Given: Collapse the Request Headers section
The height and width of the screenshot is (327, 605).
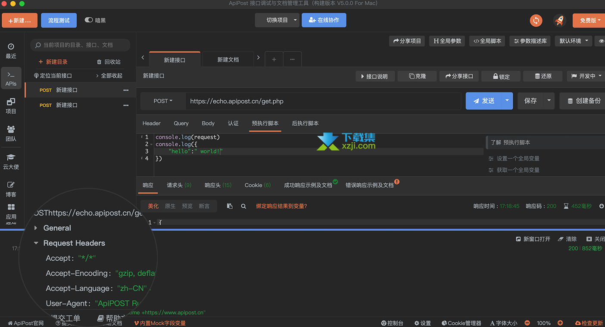Looking at the screenshot, I should pos(36,243).
